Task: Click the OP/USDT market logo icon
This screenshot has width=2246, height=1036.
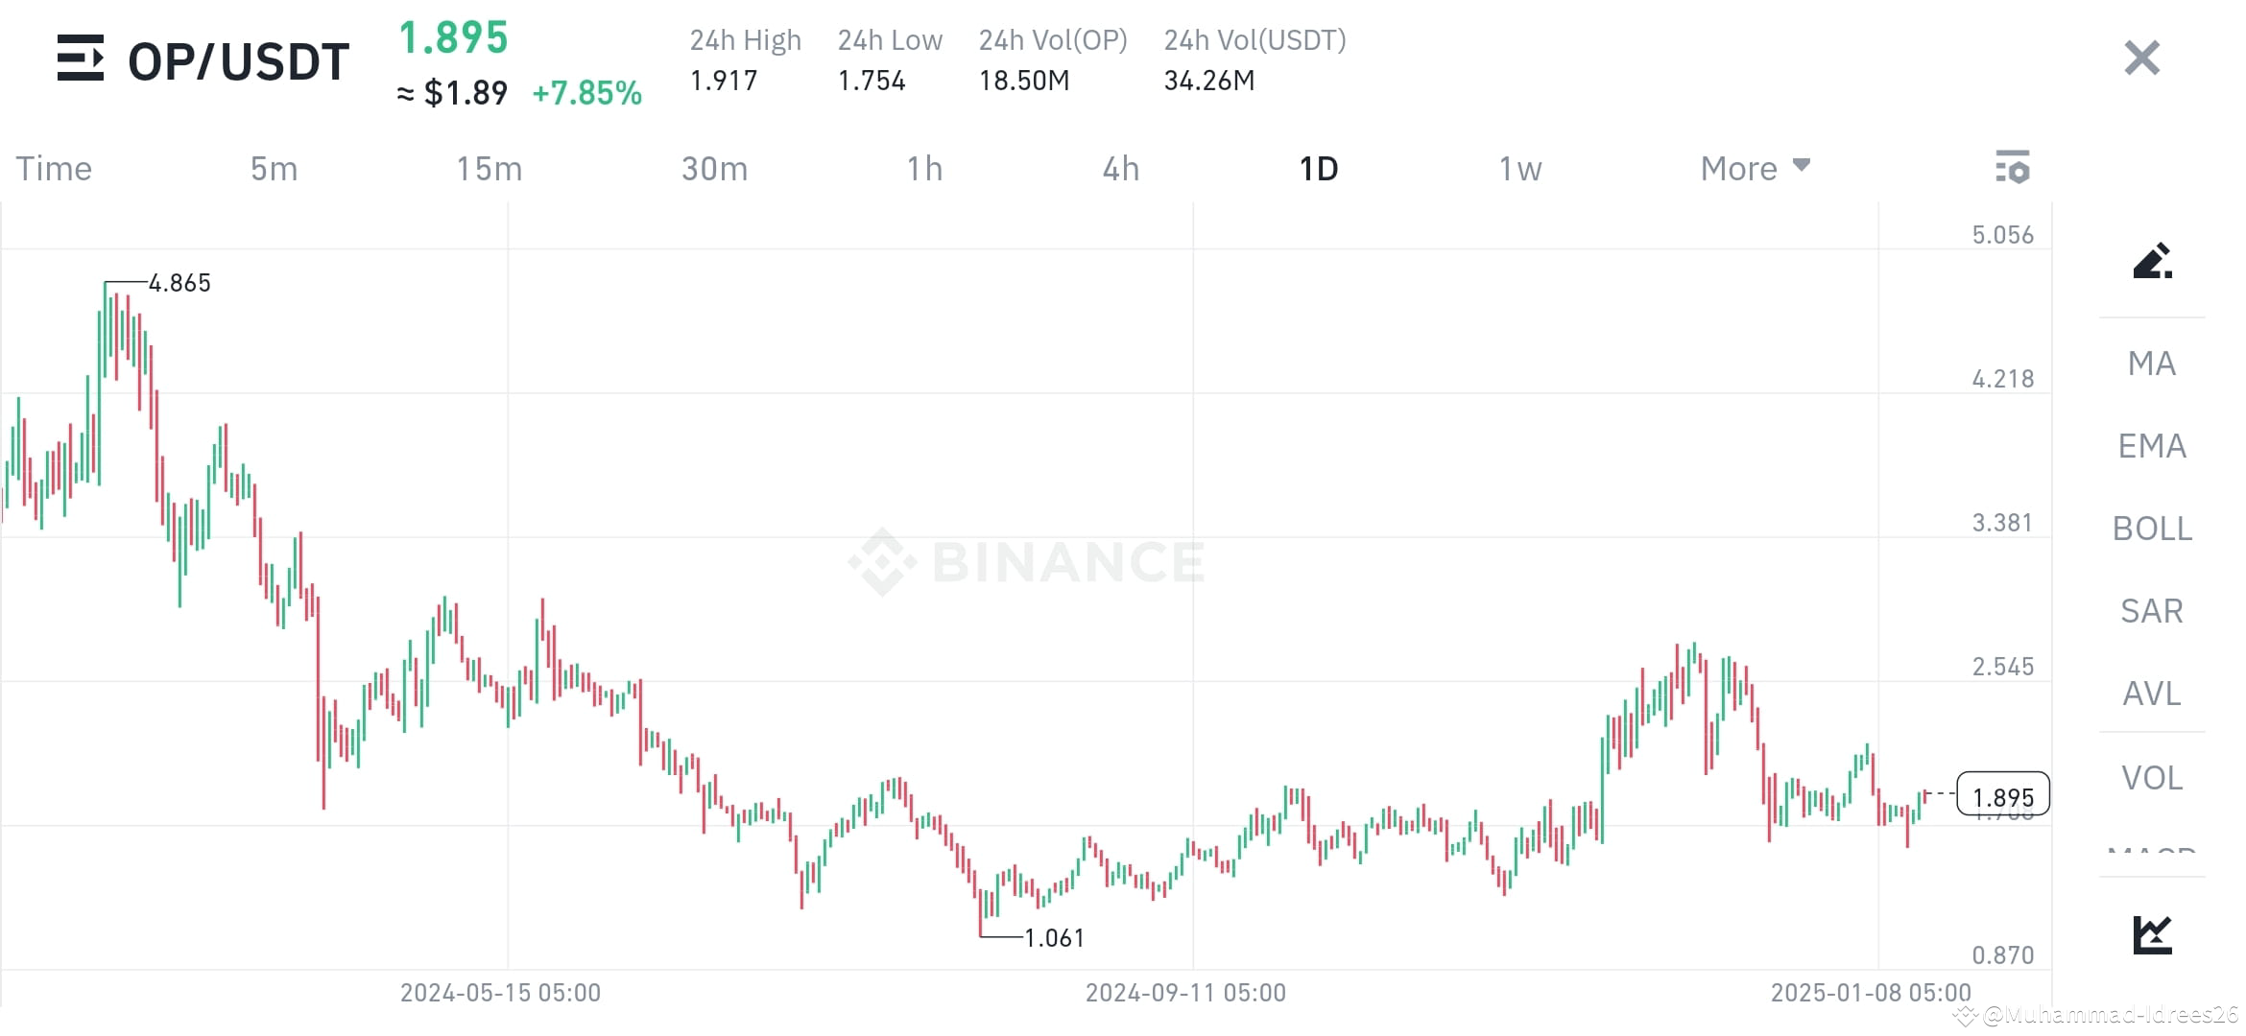Action: 81,59
